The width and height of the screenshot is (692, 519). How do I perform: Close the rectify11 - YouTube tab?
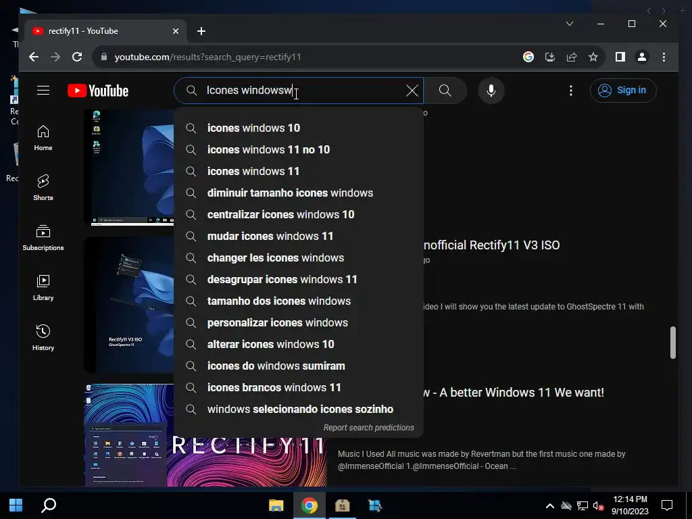click(176, 31)
